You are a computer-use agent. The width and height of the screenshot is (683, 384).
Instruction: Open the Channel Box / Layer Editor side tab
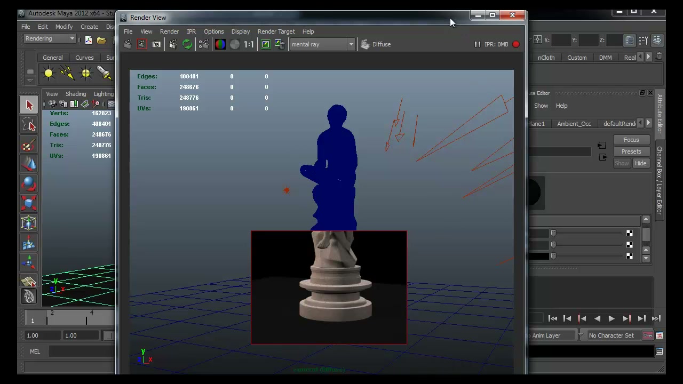(x=660, y=180)
